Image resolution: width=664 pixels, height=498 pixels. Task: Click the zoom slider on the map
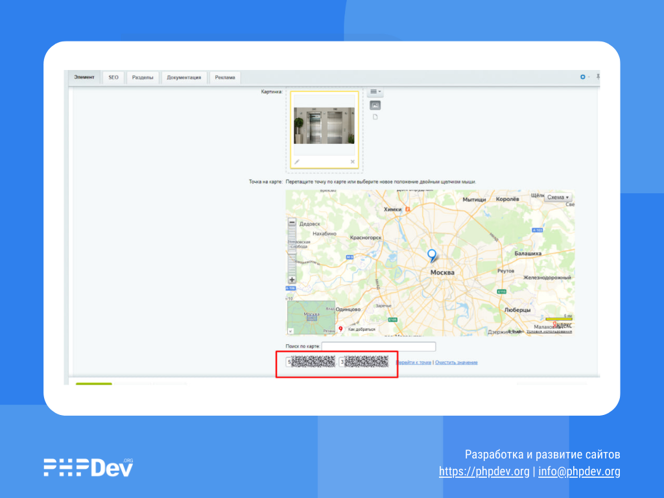pos(292,251)
